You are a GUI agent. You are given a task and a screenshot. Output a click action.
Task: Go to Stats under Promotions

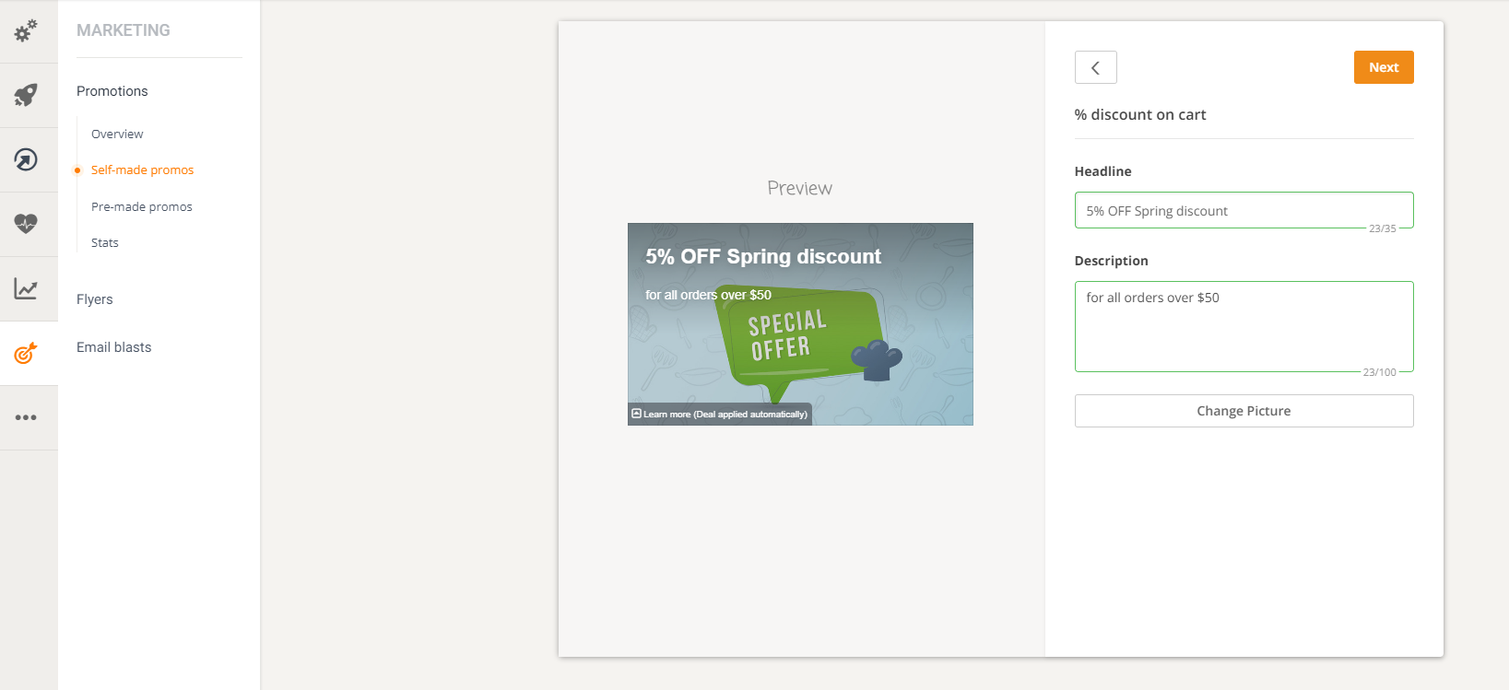pyautogui.click(x=105, y=242)
